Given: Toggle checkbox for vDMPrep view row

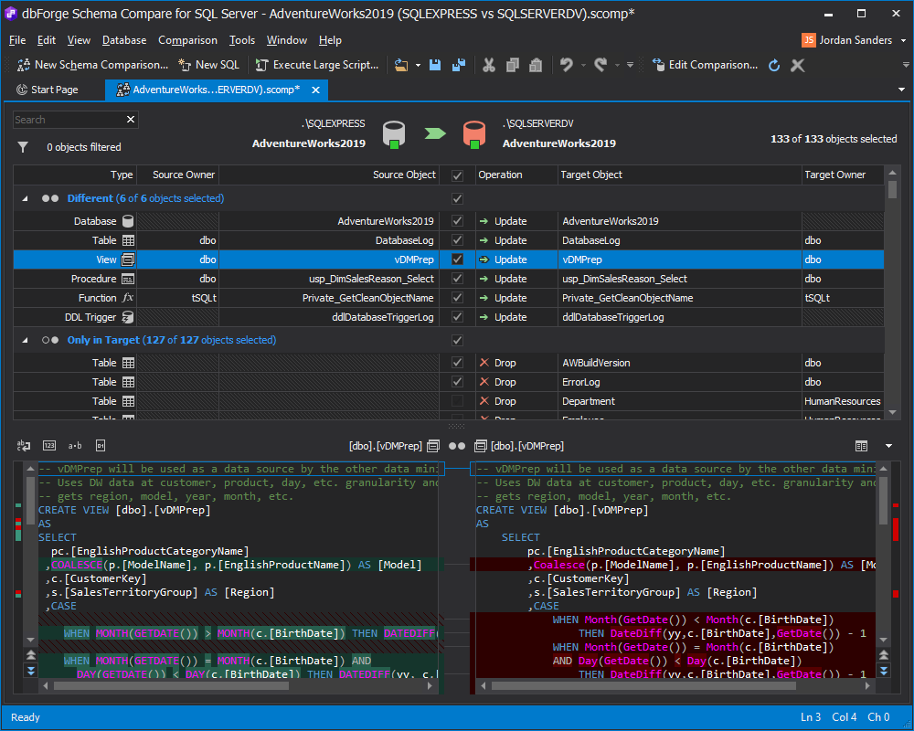Looking at the screenshot, I should [458, 260].
